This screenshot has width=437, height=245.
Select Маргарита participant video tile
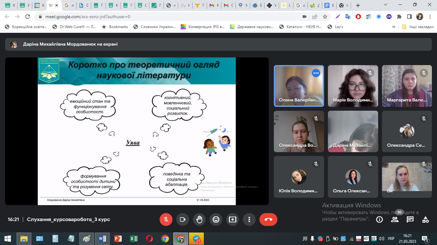coord(407,85)
